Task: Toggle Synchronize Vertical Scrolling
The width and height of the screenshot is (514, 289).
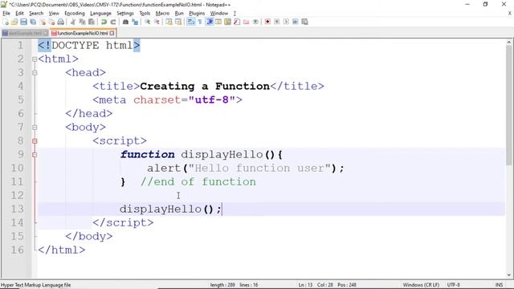Action: click(169, 22)
